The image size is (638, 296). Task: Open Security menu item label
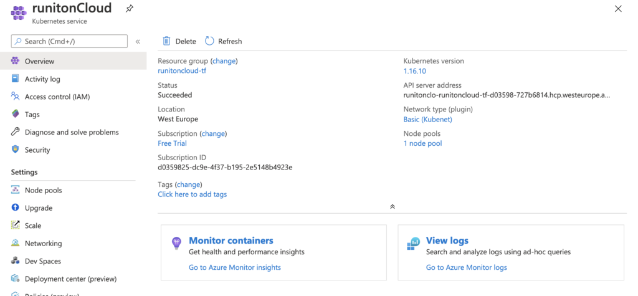point(37,150)
